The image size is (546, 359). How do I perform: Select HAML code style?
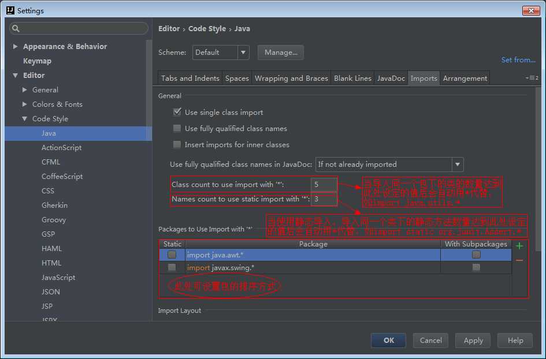click(x=51, y=249)
